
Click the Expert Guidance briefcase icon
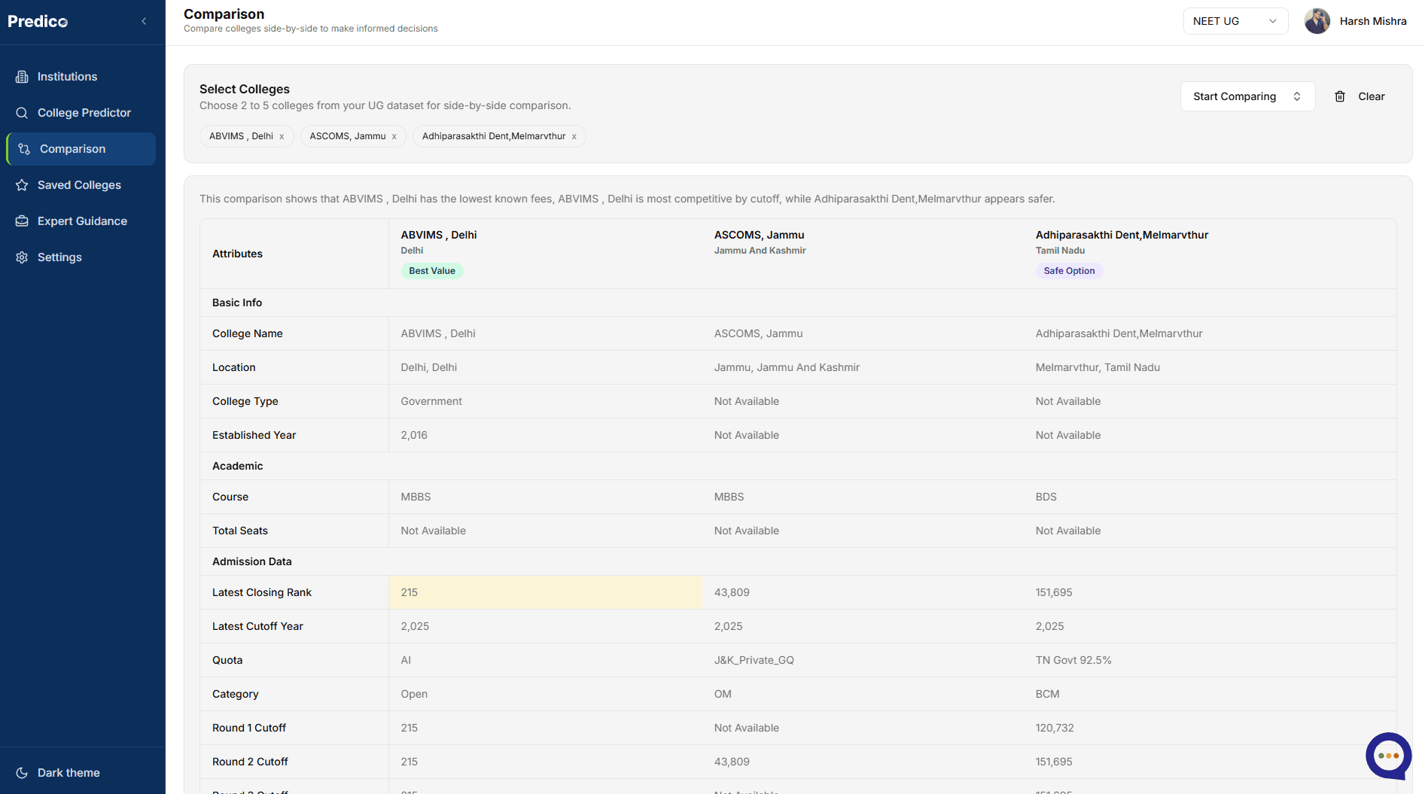[x=22, y=221]
